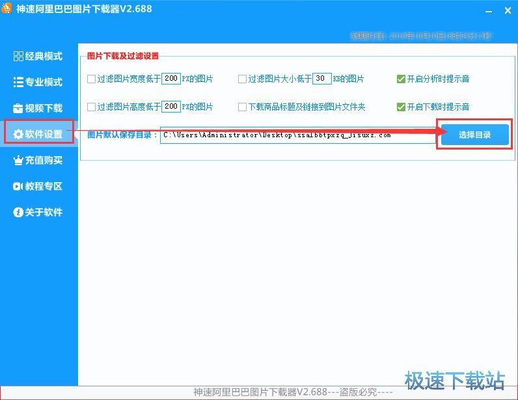Click the 图片下载及过滤设置 group title
The image size is (518, 400).
click(x=123, y=56)
